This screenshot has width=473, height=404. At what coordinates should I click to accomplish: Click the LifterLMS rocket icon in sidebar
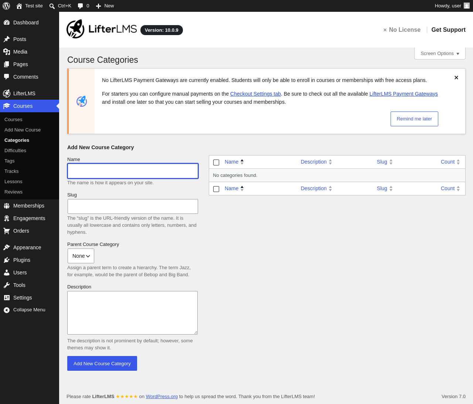pyautogui.click(x=7, y=93)
